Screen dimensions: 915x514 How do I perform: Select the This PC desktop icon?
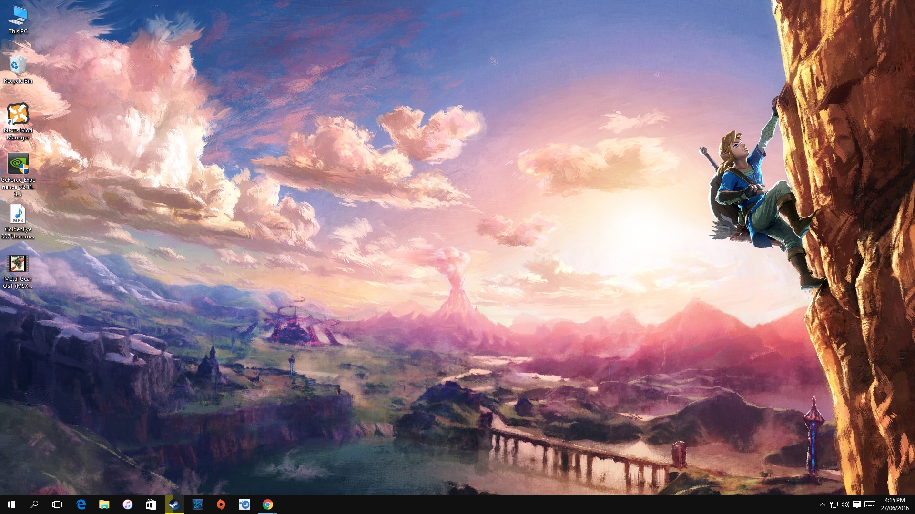[x=18, y=20]
